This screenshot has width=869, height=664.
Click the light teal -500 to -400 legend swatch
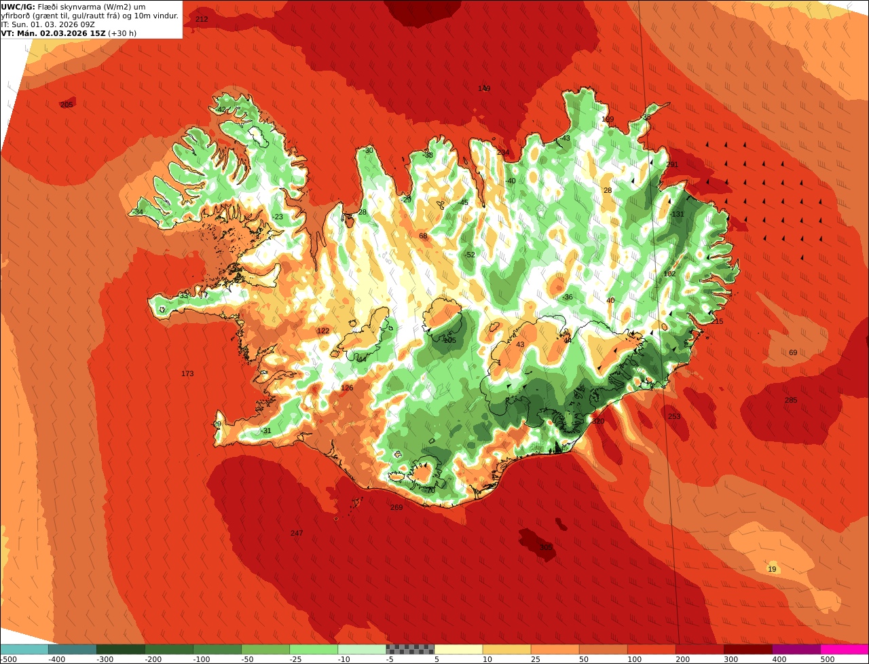pyautogui.click(x=24, y=649)
